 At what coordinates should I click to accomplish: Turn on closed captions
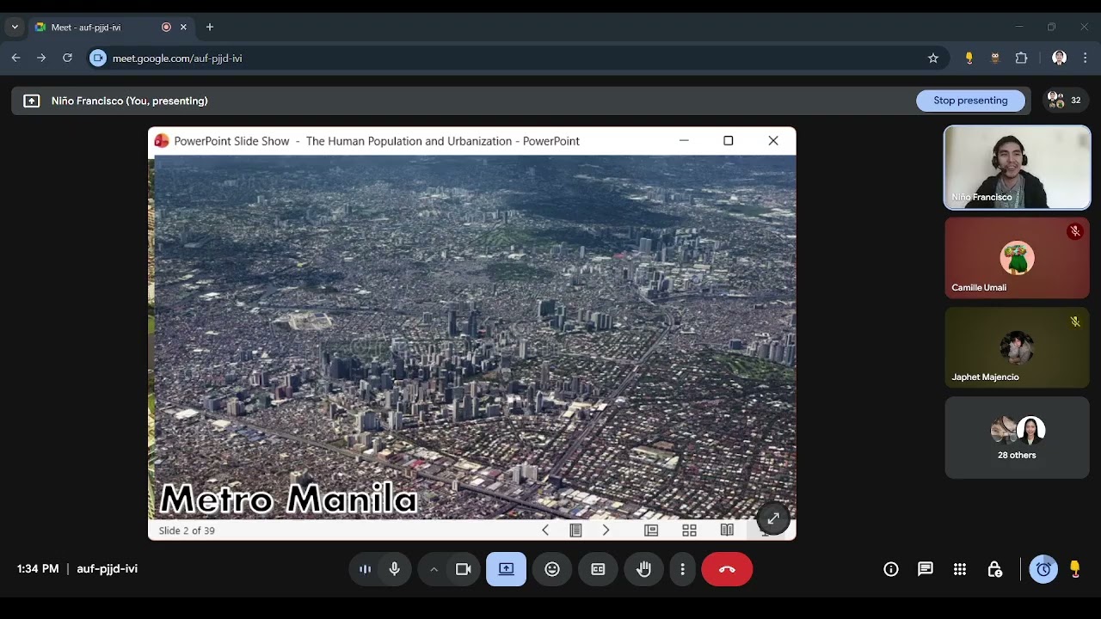click(x=598, y=569)
